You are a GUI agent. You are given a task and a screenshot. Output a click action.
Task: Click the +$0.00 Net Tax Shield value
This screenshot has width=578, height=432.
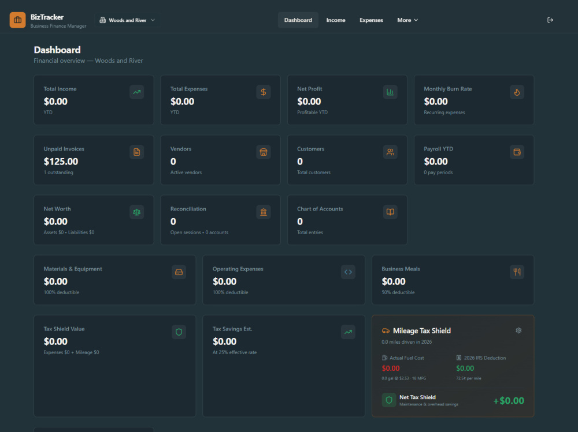508,401
